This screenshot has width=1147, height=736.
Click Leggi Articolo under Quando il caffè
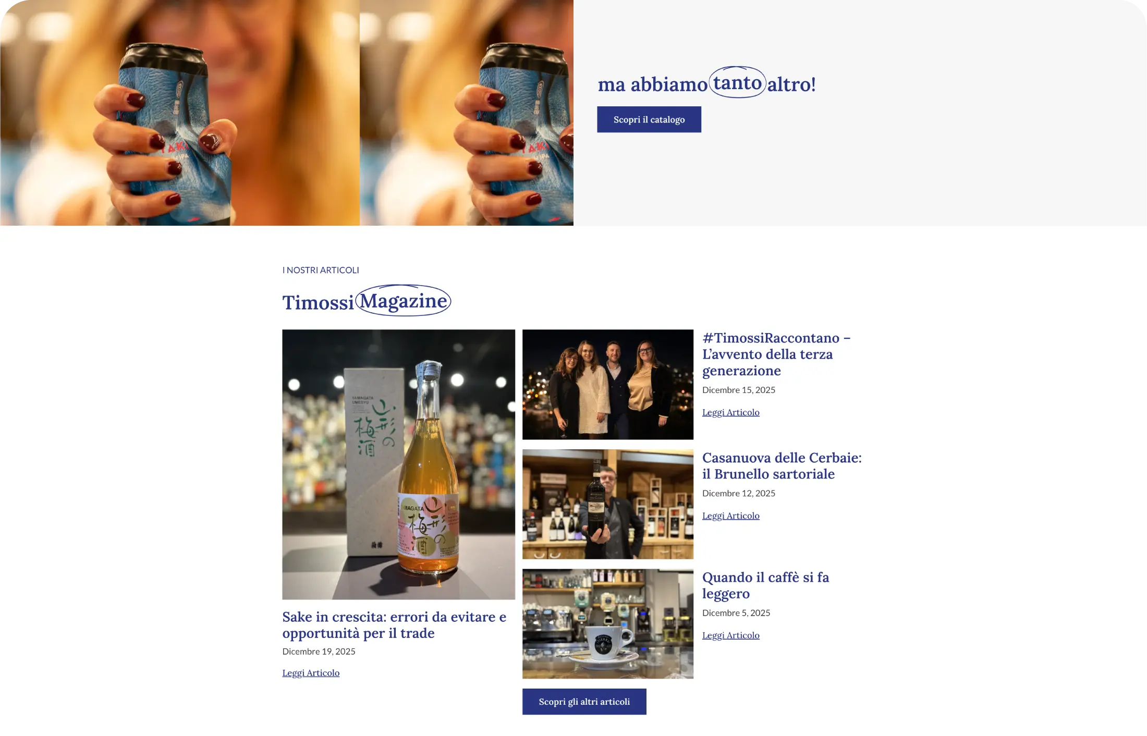click(730, 635)
